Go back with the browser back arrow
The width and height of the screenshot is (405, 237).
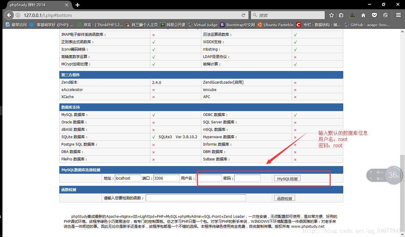pos(9,15)
